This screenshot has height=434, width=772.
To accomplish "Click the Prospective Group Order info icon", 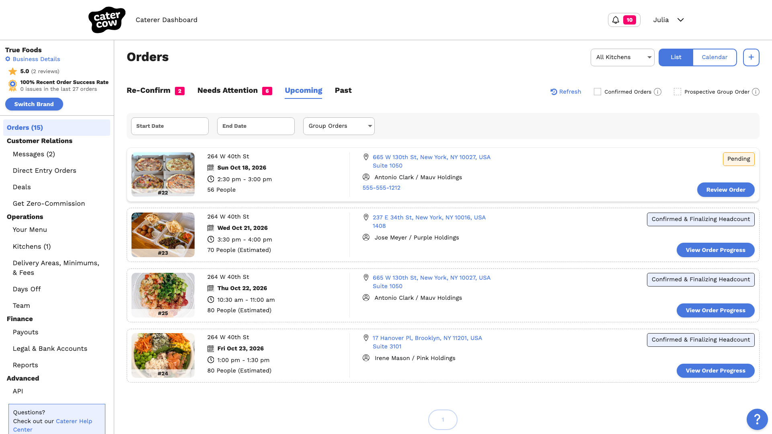I will click(x=756, y=92).
